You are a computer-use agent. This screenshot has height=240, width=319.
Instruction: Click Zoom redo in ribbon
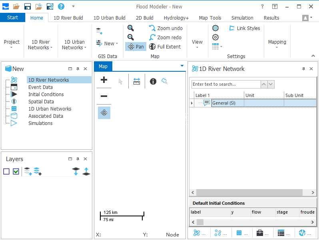tap(165, 37)
